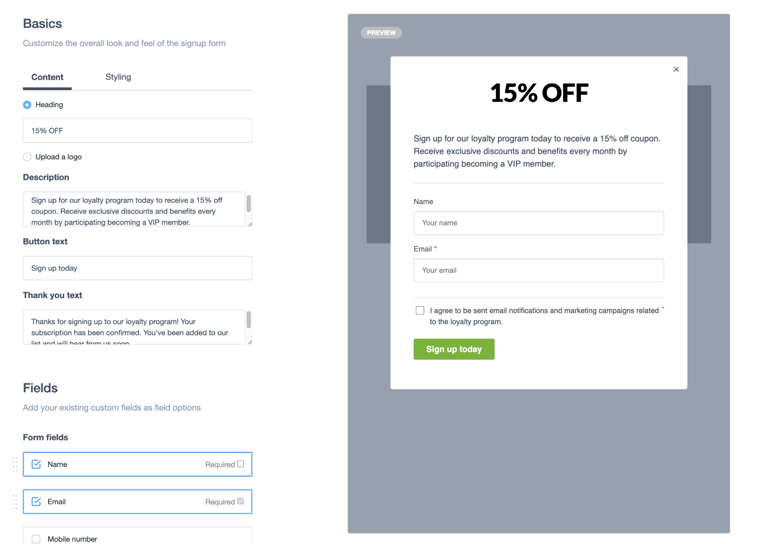
Task: Click inside the "15% OFF" heading input
Action: (x=137, y=130)
